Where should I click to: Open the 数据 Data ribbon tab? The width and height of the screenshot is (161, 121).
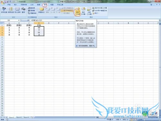pos(39,5)
